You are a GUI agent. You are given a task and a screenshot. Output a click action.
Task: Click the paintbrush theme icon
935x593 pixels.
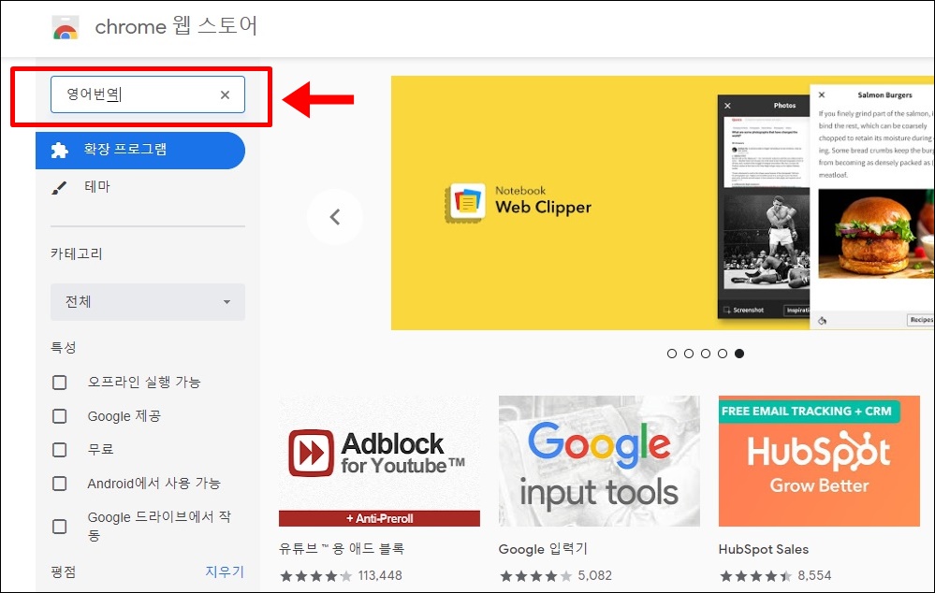click(59, 188)
